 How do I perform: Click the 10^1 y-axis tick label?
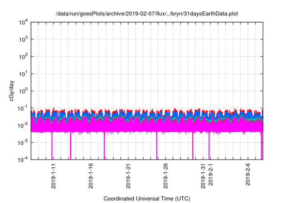pos(23,74)
